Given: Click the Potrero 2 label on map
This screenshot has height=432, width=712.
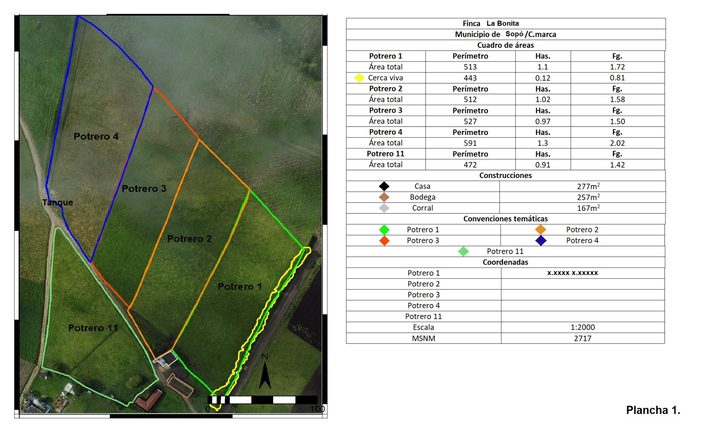Looking at the screenshot, I should tap(189, 239).
